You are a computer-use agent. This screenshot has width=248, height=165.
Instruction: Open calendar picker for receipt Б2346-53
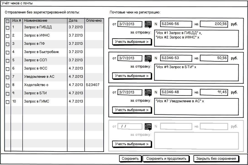pos(148,58)
